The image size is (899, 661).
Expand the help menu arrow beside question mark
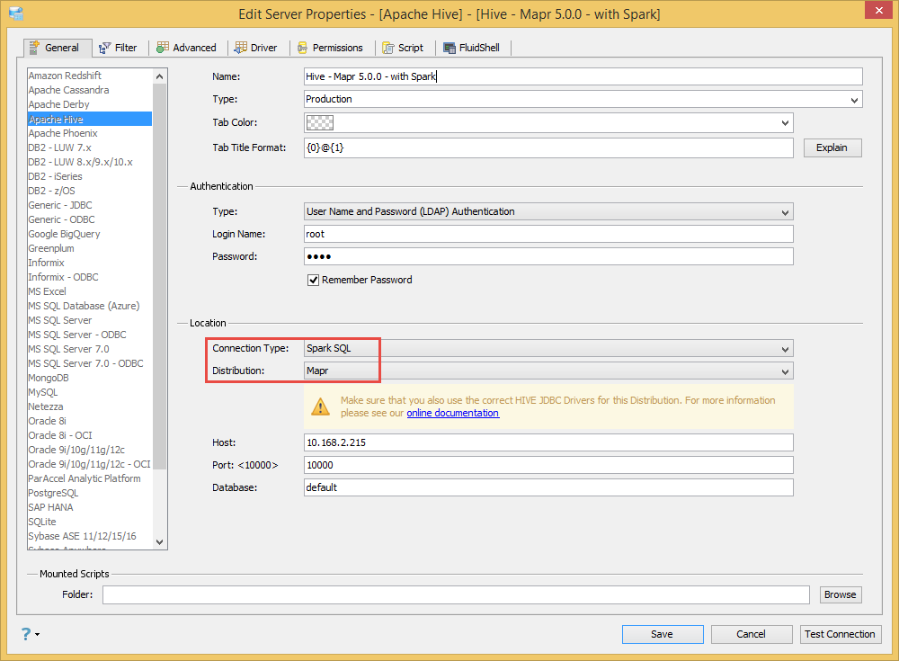(x=37, y=635)
